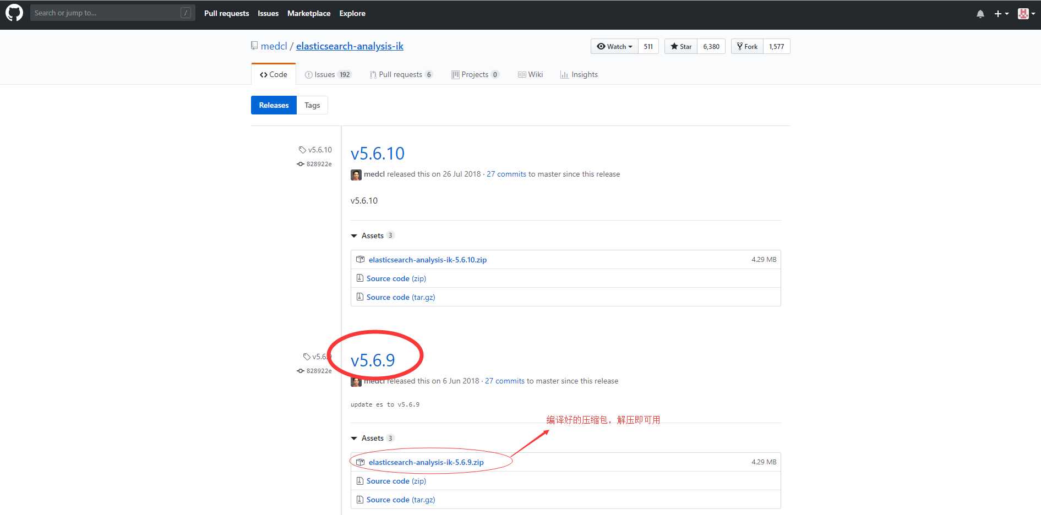Viewport: 1041px width, 515px height.
Task: Switch to the Insights tab
Action: pyautogui.click(x=579, y=74)
